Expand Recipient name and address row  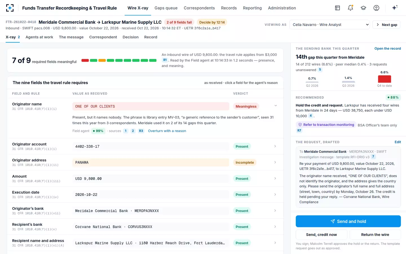pos(275,243)
